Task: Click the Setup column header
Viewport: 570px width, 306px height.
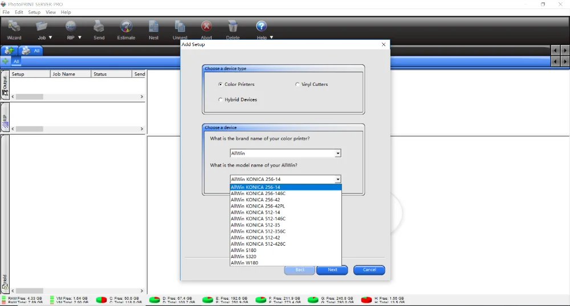Action: (30, 74)
